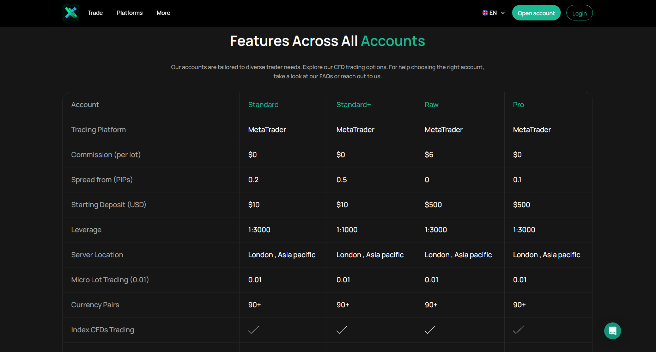Click MetaTrader under the Pro column
Viewport: 656px width, 352px height.
coord(532,130)
